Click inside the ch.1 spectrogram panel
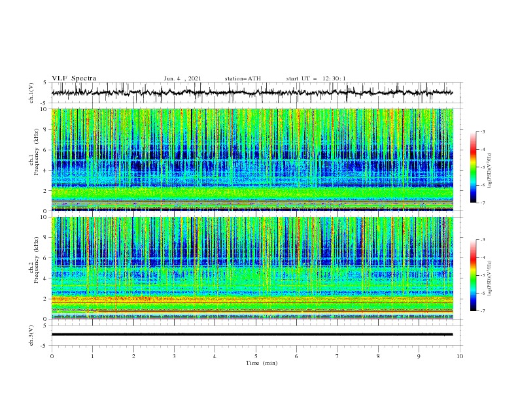The image size is (518, 400). [252, 159]
